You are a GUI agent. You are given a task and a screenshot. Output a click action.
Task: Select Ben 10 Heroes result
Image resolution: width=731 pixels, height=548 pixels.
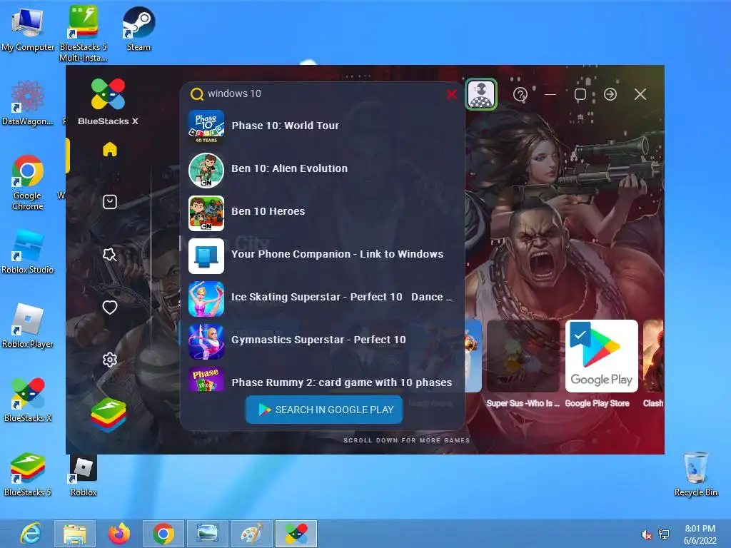point(322,211)
